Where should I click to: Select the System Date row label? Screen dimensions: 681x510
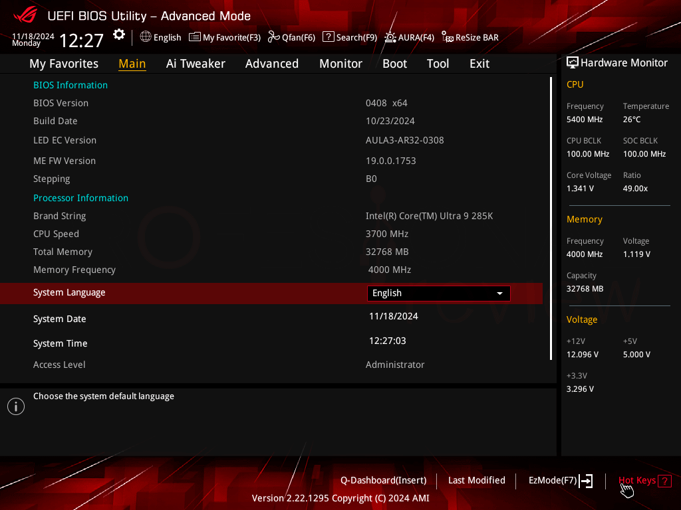(x=59, y=319)
